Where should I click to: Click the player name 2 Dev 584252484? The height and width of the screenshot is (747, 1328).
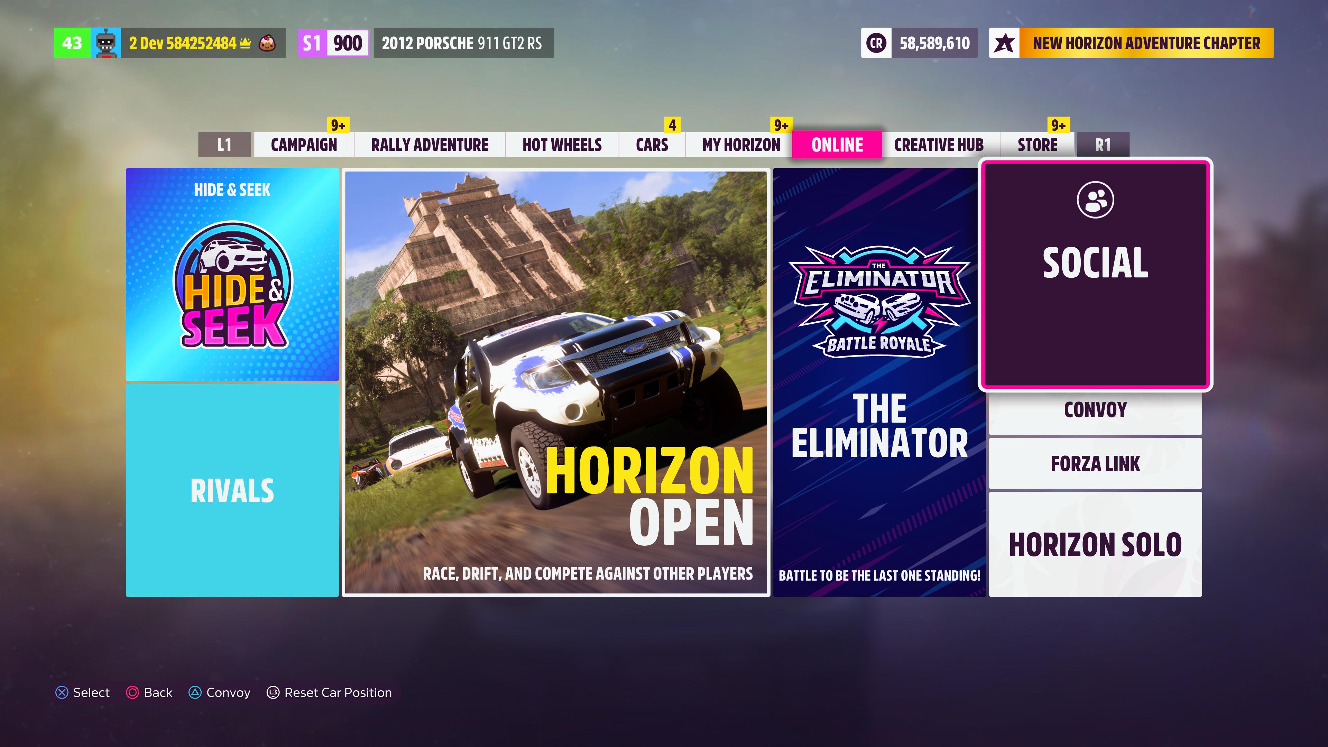coord(183,43)
